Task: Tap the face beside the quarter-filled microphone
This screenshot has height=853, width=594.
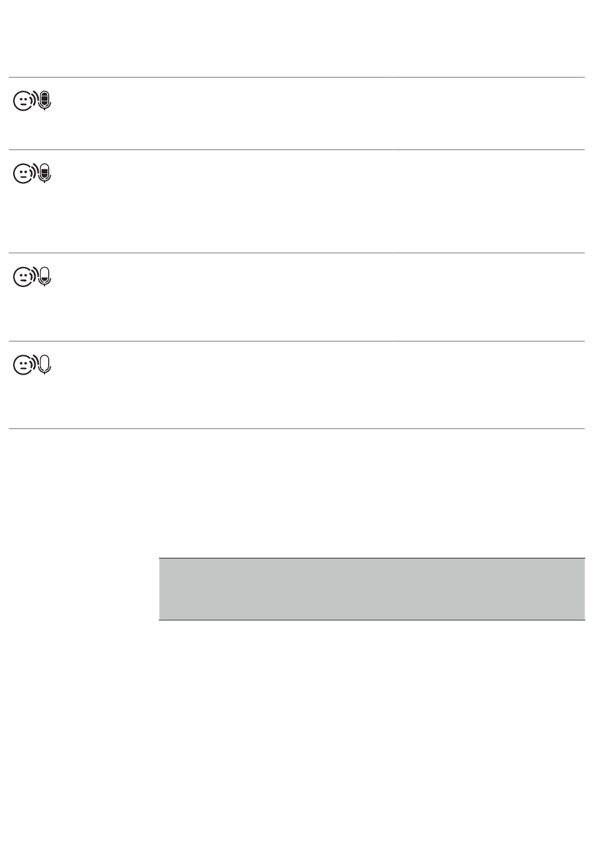Action: (x=23, y=277)
